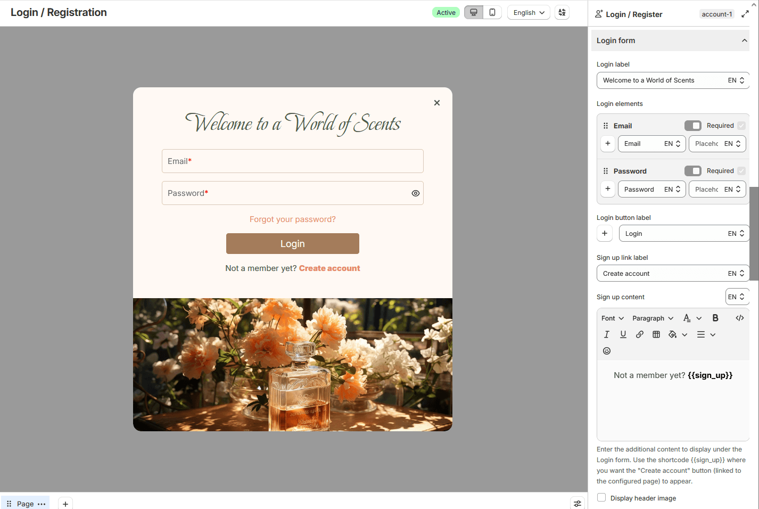
Task: Open the alignment dropdown arrow
Action: click(713, 334)
